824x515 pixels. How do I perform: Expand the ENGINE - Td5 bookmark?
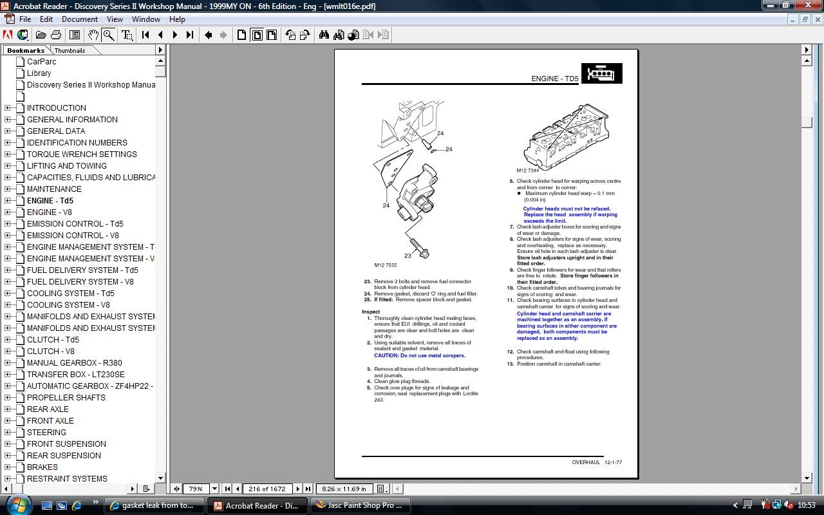(x=8, y=200)
